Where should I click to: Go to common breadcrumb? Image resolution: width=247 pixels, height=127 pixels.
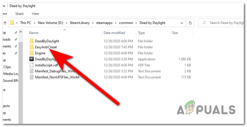click(x=126, y=23)
